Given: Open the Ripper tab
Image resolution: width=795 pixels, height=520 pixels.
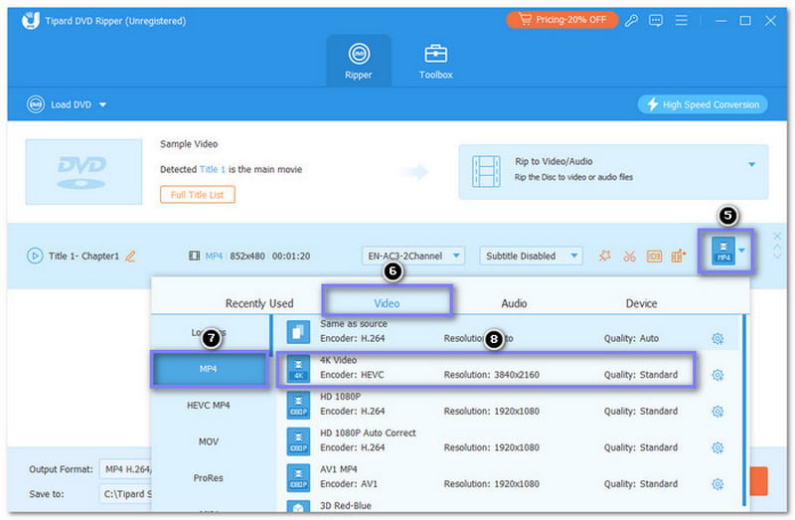Looking at the screenshot, I should tap(359, 61).
